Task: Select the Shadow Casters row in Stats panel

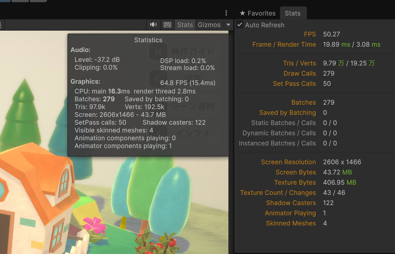Action: pyautogui.click(x=291, y=203)
